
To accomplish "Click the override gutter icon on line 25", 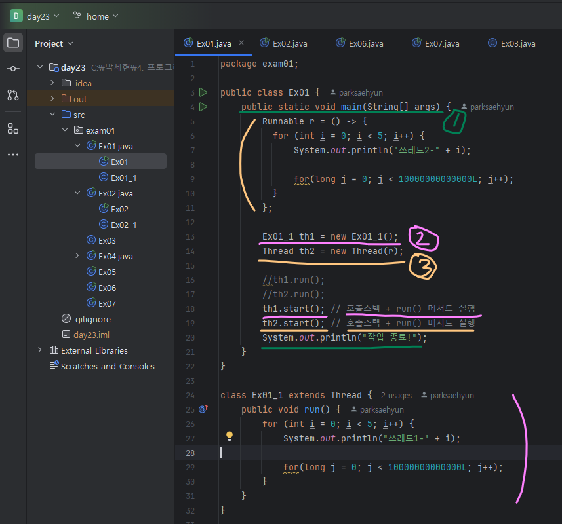I will coord(203,409).
